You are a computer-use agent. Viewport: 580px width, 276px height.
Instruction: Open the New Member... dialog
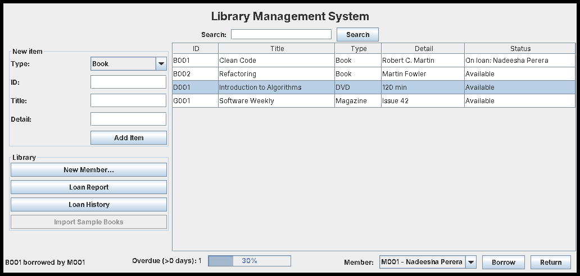pos(89,170)
